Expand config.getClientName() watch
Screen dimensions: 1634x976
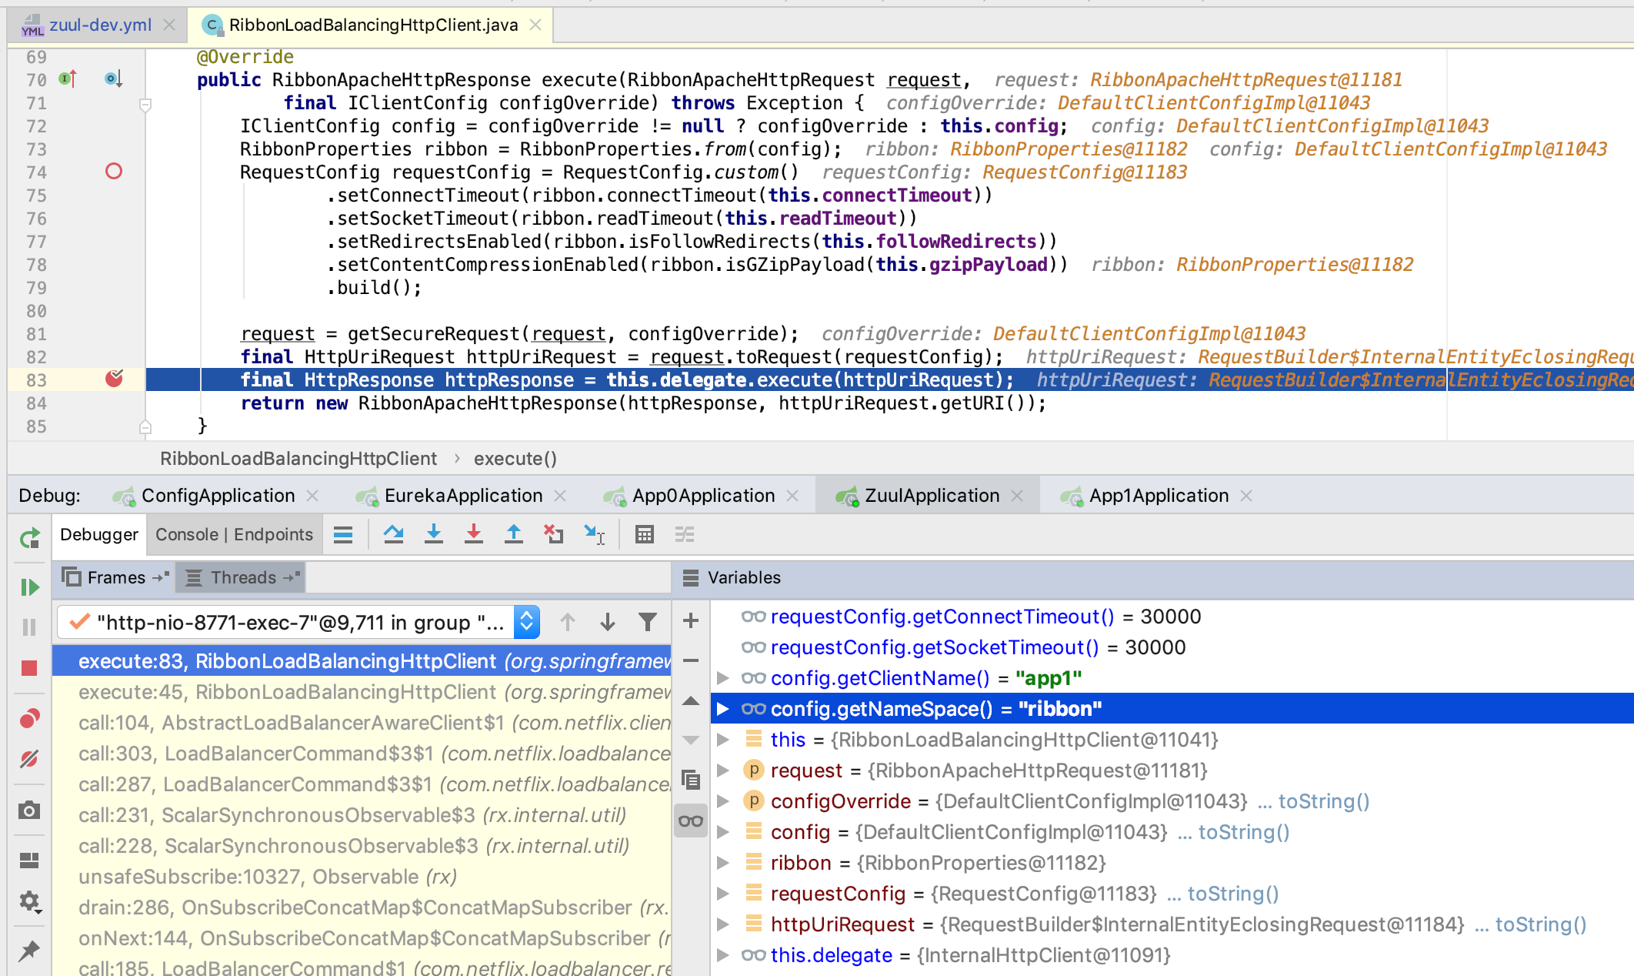tap(722, 678)
